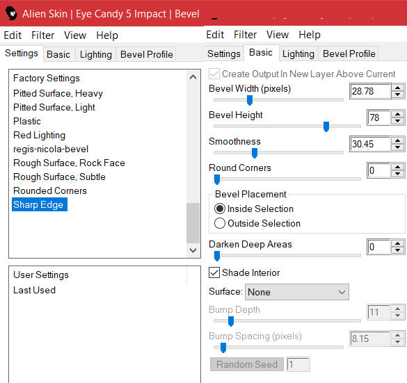
Task: Increase Bevel Width with up arrow
Action: point(397,88)
